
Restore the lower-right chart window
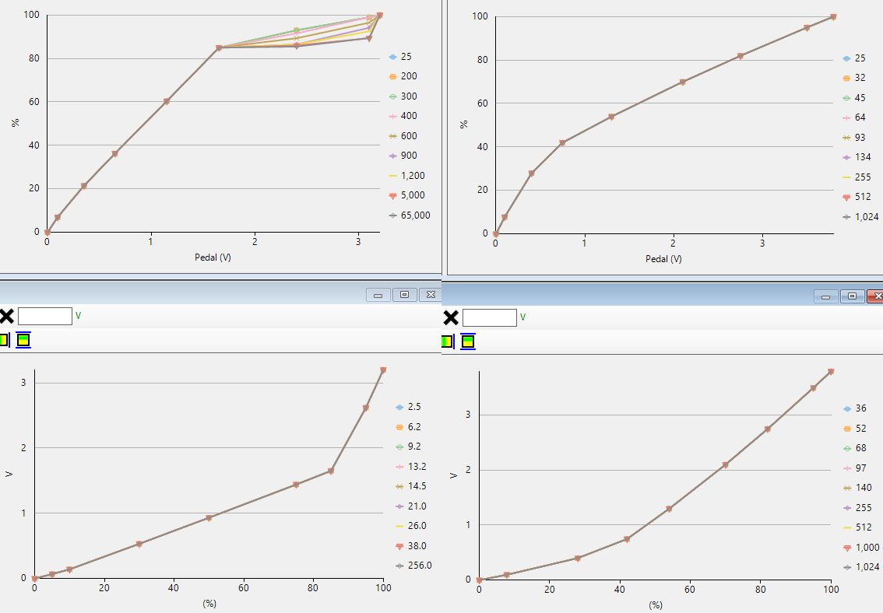pos(852,296)
